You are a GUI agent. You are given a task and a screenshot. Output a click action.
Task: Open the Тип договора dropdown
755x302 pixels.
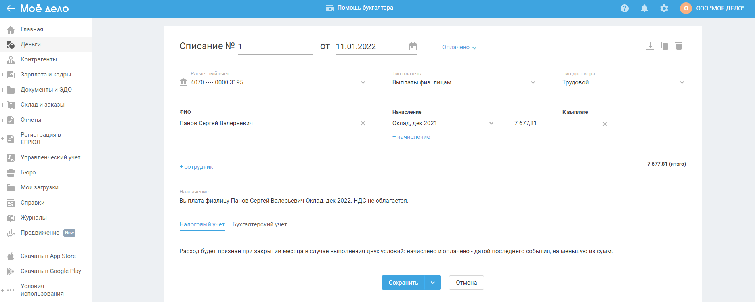(682, 82)
